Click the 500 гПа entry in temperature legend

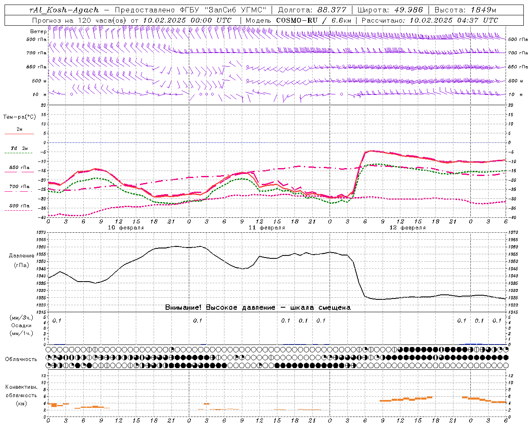tap(19, 206)
